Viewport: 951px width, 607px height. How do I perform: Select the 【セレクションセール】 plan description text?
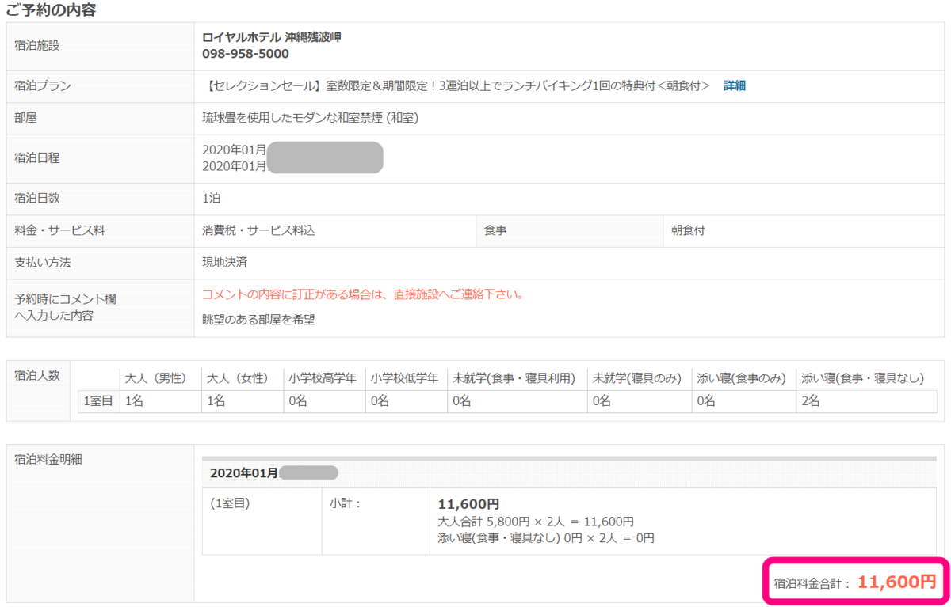[456, 85]
